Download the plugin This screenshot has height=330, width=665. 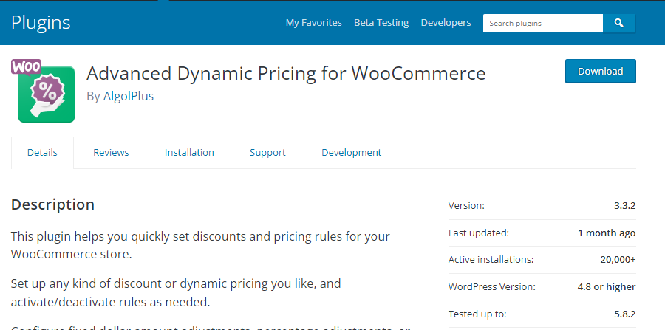point(601,71)
